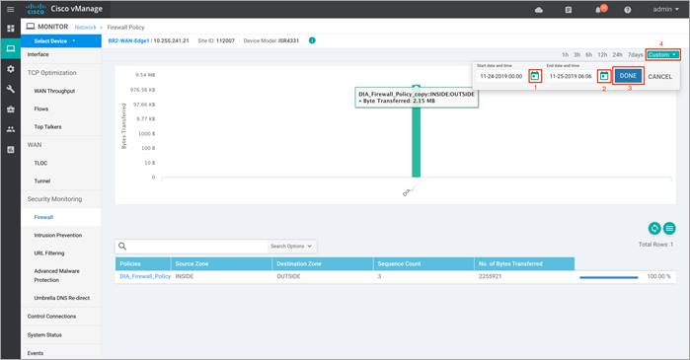Open the Dashboard icon in left rail

coord(11,29)
